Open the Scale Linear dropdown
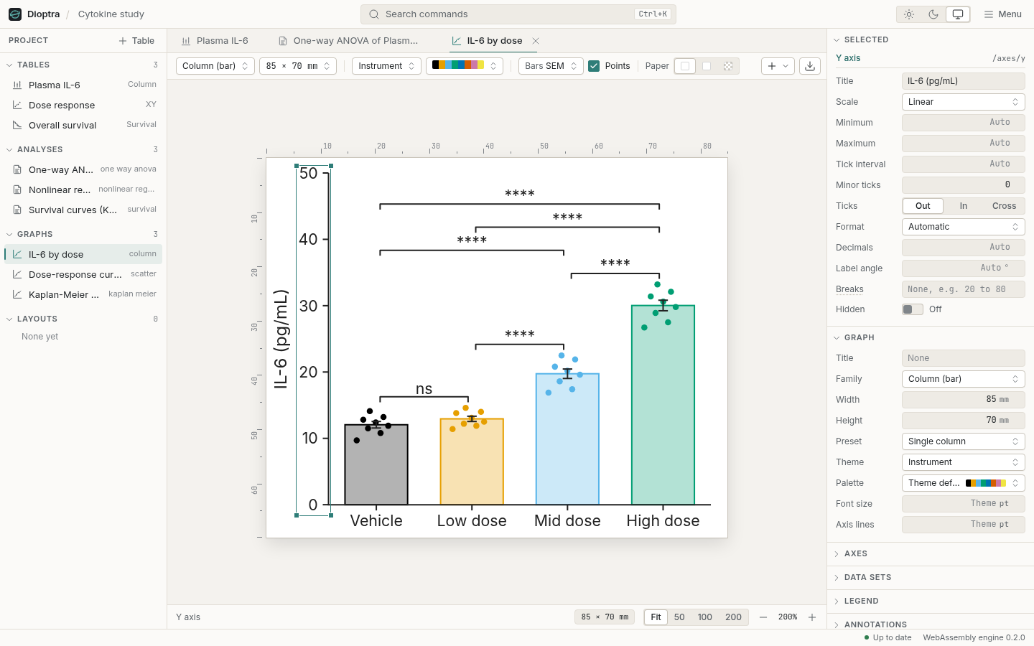The width and height of the screenshot is (1034, 646). point(963,102)
